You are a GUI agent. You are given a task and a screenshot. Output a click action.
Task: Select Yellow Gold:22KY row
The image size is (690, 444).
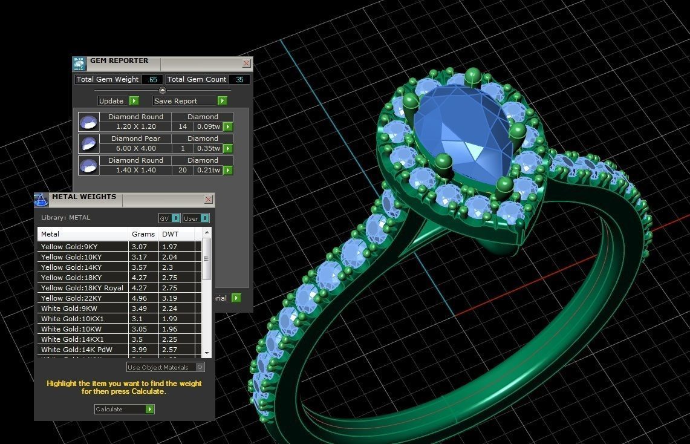coord(119,298)
